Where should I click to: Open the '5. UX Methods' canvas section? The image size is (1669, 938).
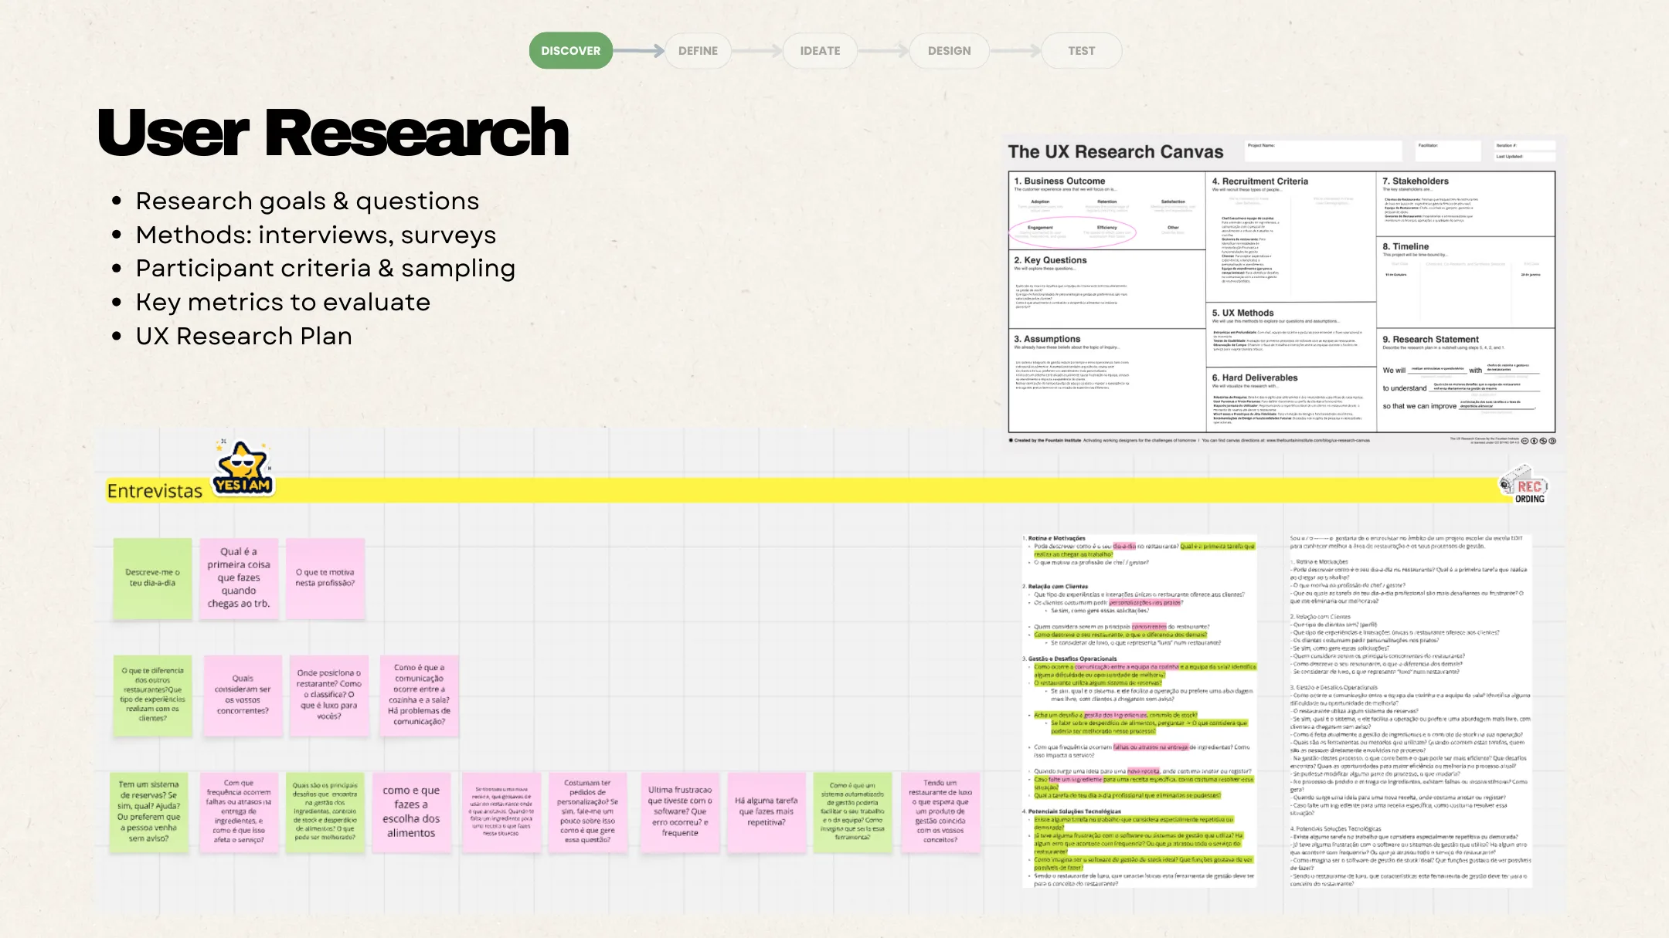tap(1291, 335)
